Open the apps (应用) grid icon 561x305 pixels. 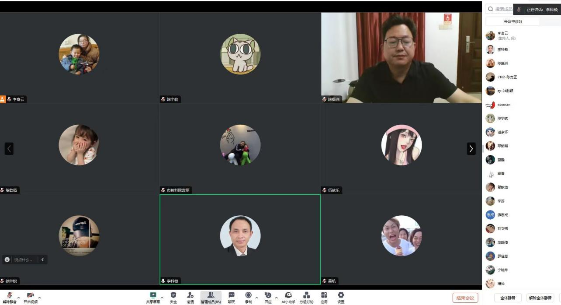(324, 297)
